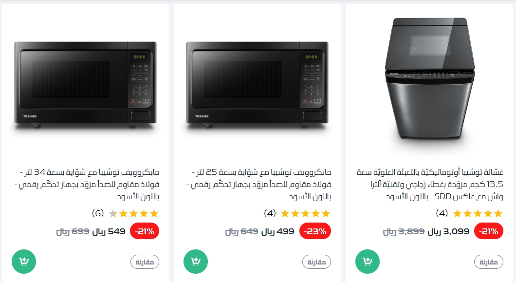
Task: Click the -21% badge on the washing machine
Action: [488, 231]
